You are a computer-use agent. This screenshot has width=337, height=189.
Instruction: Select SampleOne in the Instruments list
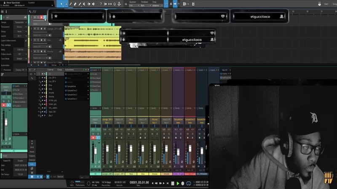72,87
